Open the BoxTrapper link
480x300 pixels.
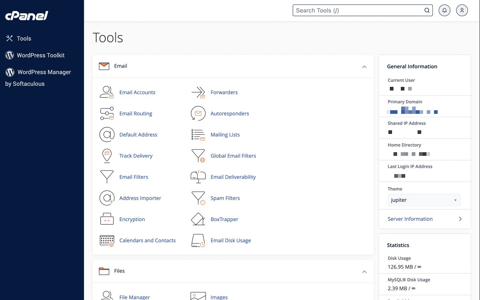pyautogui.click(x=224, y=219)
